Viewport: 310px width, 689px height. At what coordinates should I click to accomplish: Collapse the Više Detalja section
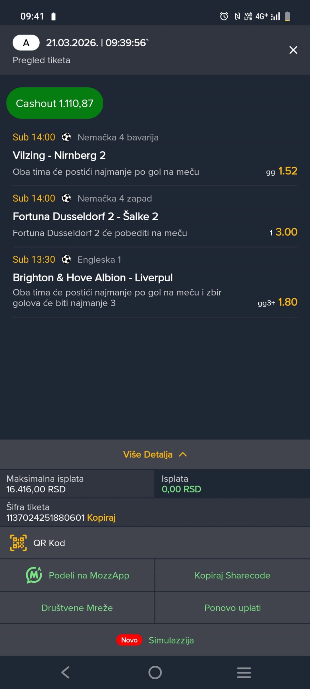click(x=155, y=454)
